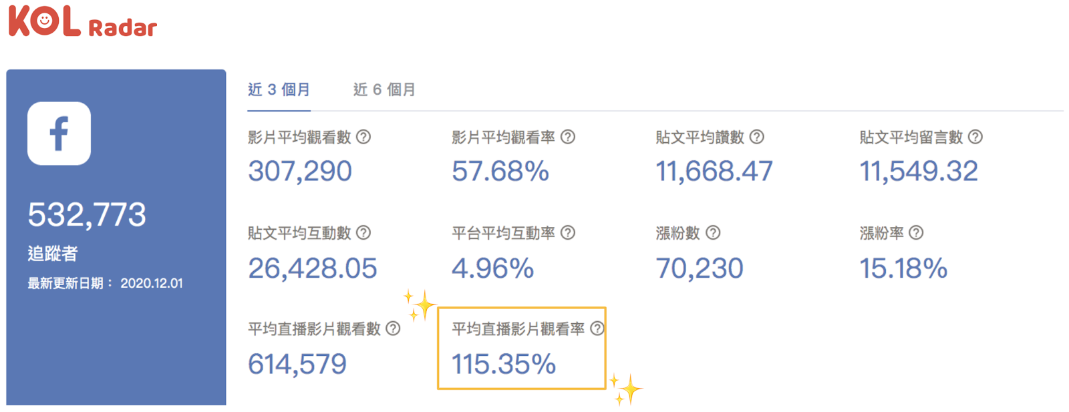Screen dimensions: 1069x412
Task: Click the help icon beside 漲粉數
Action: 714,232
